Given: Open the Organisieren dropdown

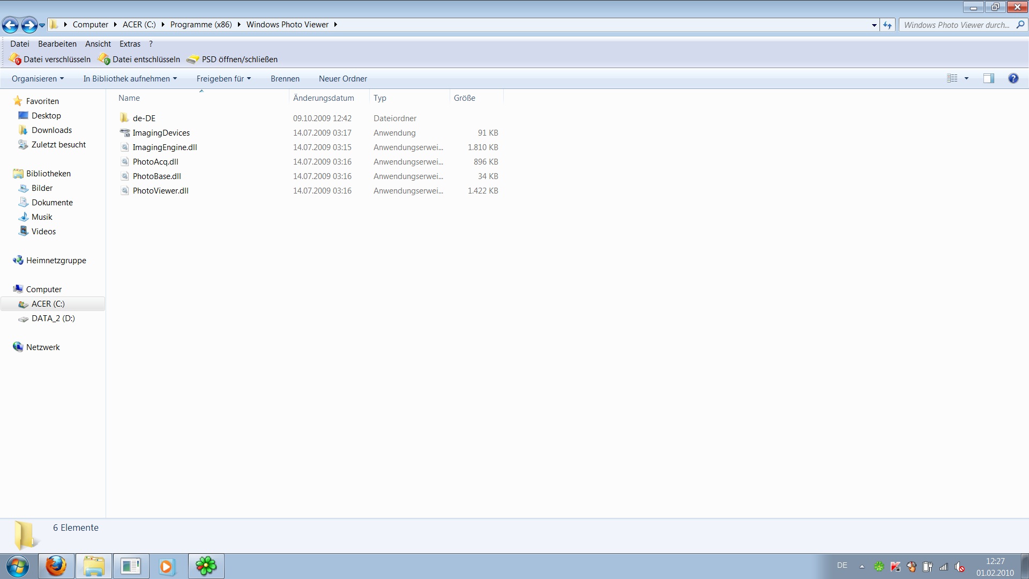Looking at the screenshot, I should coord(38,79).
